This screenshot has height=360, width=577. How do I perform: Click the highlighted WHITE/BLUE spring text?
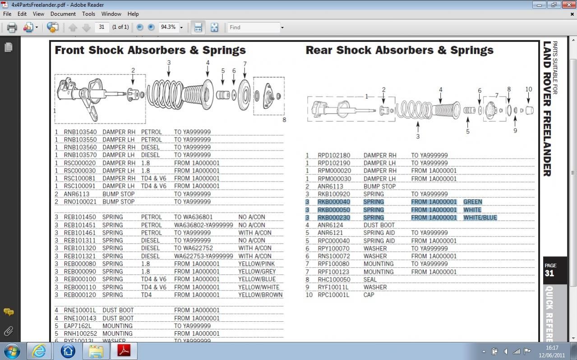(x=480, y=217)
